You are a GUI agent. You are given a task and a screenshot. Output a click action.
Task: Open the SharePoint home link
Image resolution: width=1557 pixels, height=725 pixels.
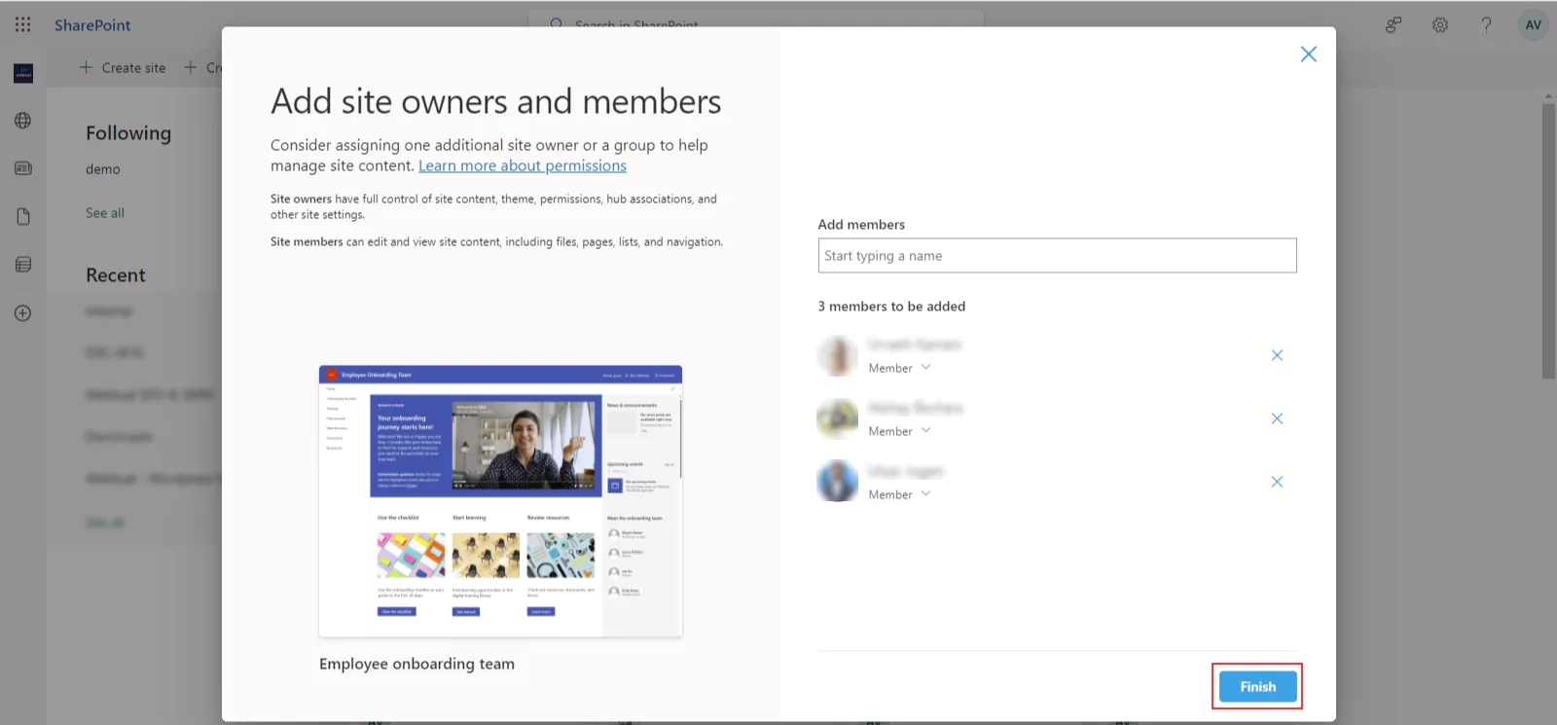(x=92, y=25)
